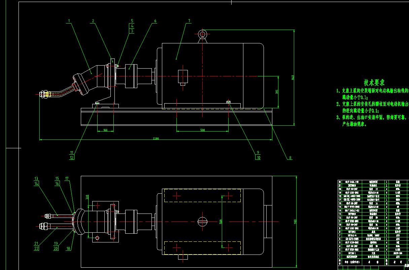Click the boxed balloon label 3

point(132,31)
